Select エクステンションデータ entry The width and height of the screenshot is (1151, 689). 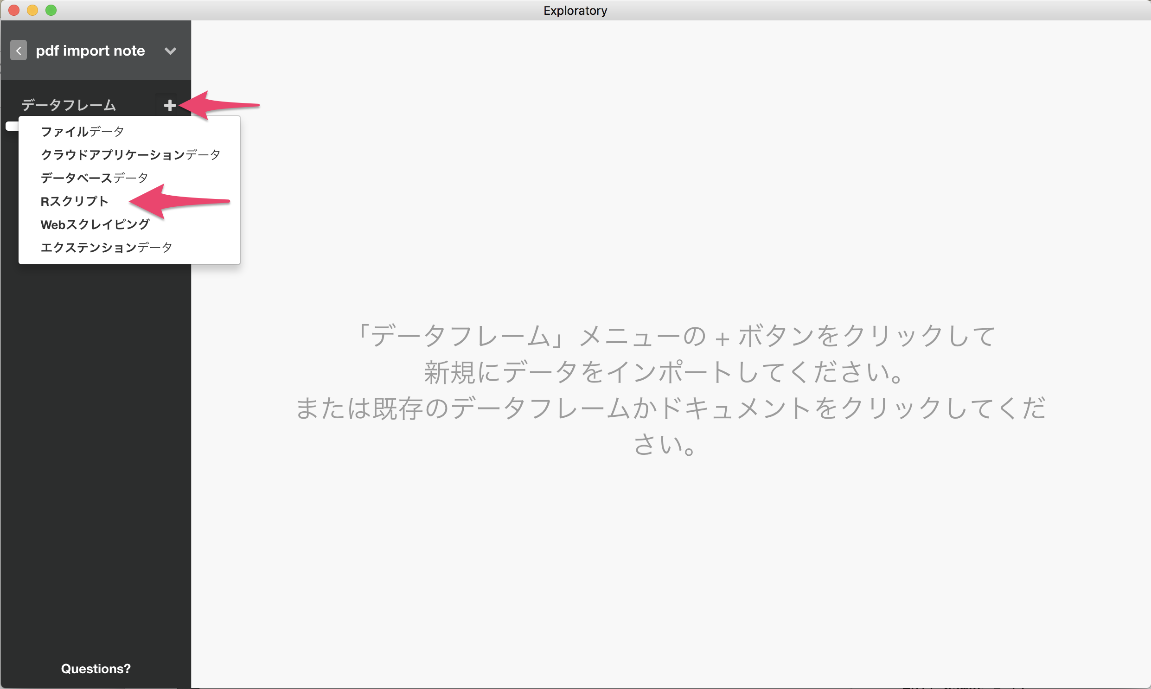tap(106, 248)
